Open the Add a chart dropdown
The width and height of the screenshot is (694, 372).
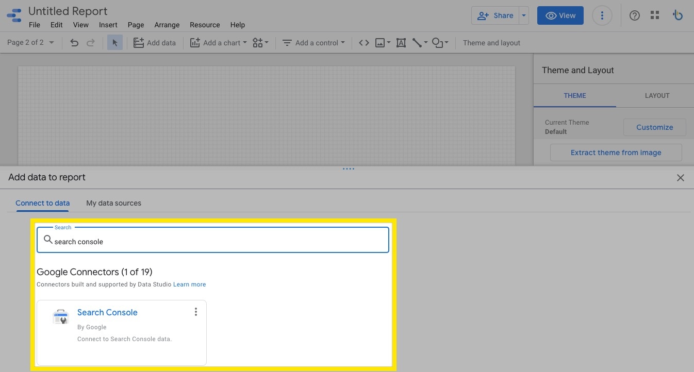click(219, 43)
